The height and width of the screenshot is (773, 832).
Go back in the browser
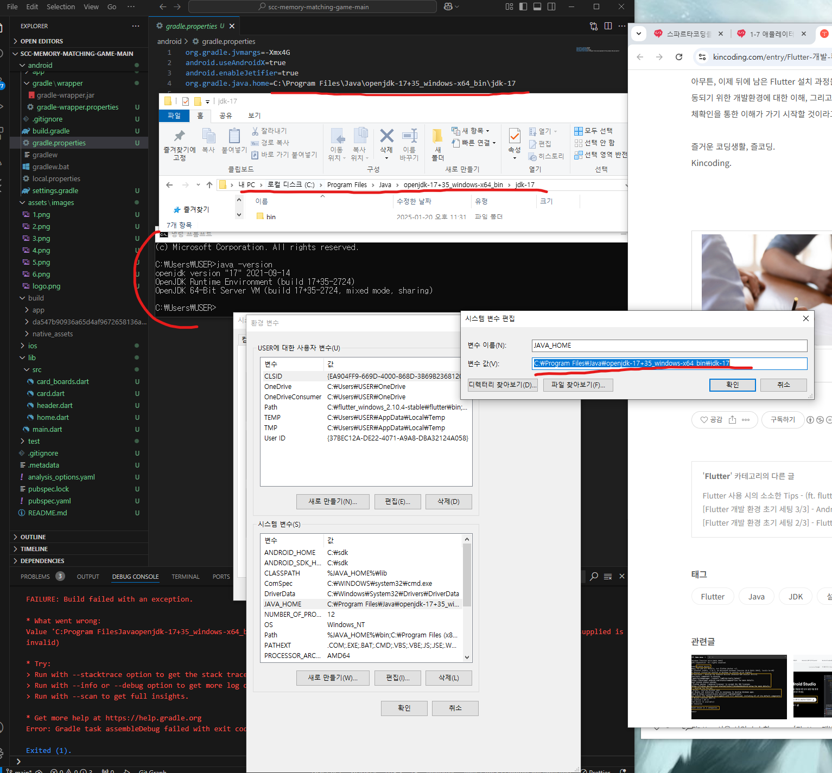pos(640,57)
